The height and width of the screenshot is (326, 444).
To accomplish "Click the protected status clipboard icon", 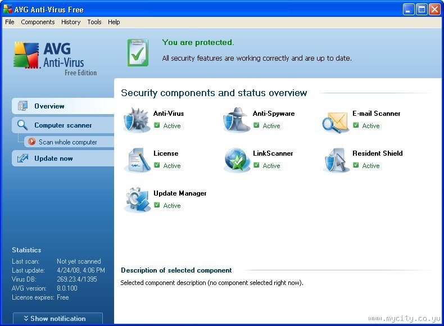I will (138, 53).
